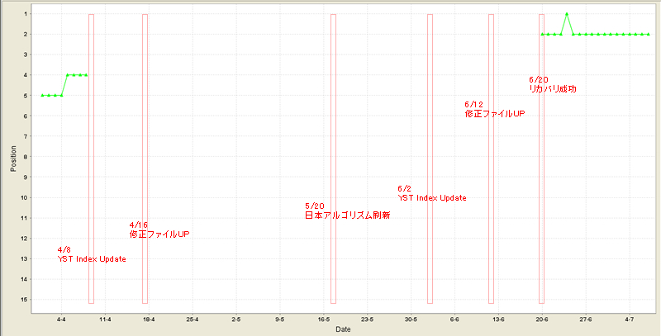Click the position axis label '8'
This screenshot has height=336, width=661.
26,157
